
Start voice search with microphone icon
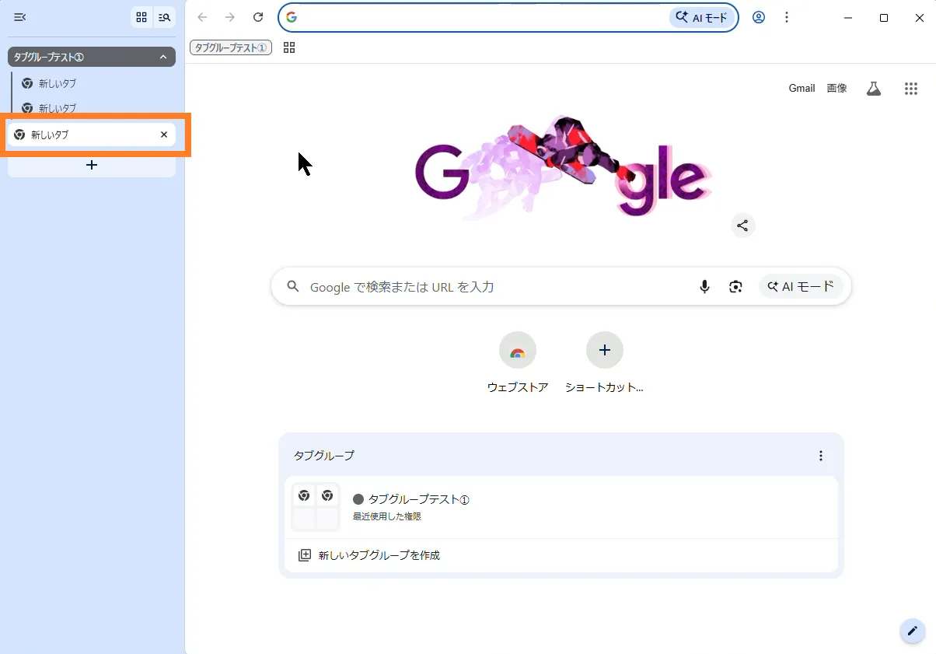pos(704,287)
